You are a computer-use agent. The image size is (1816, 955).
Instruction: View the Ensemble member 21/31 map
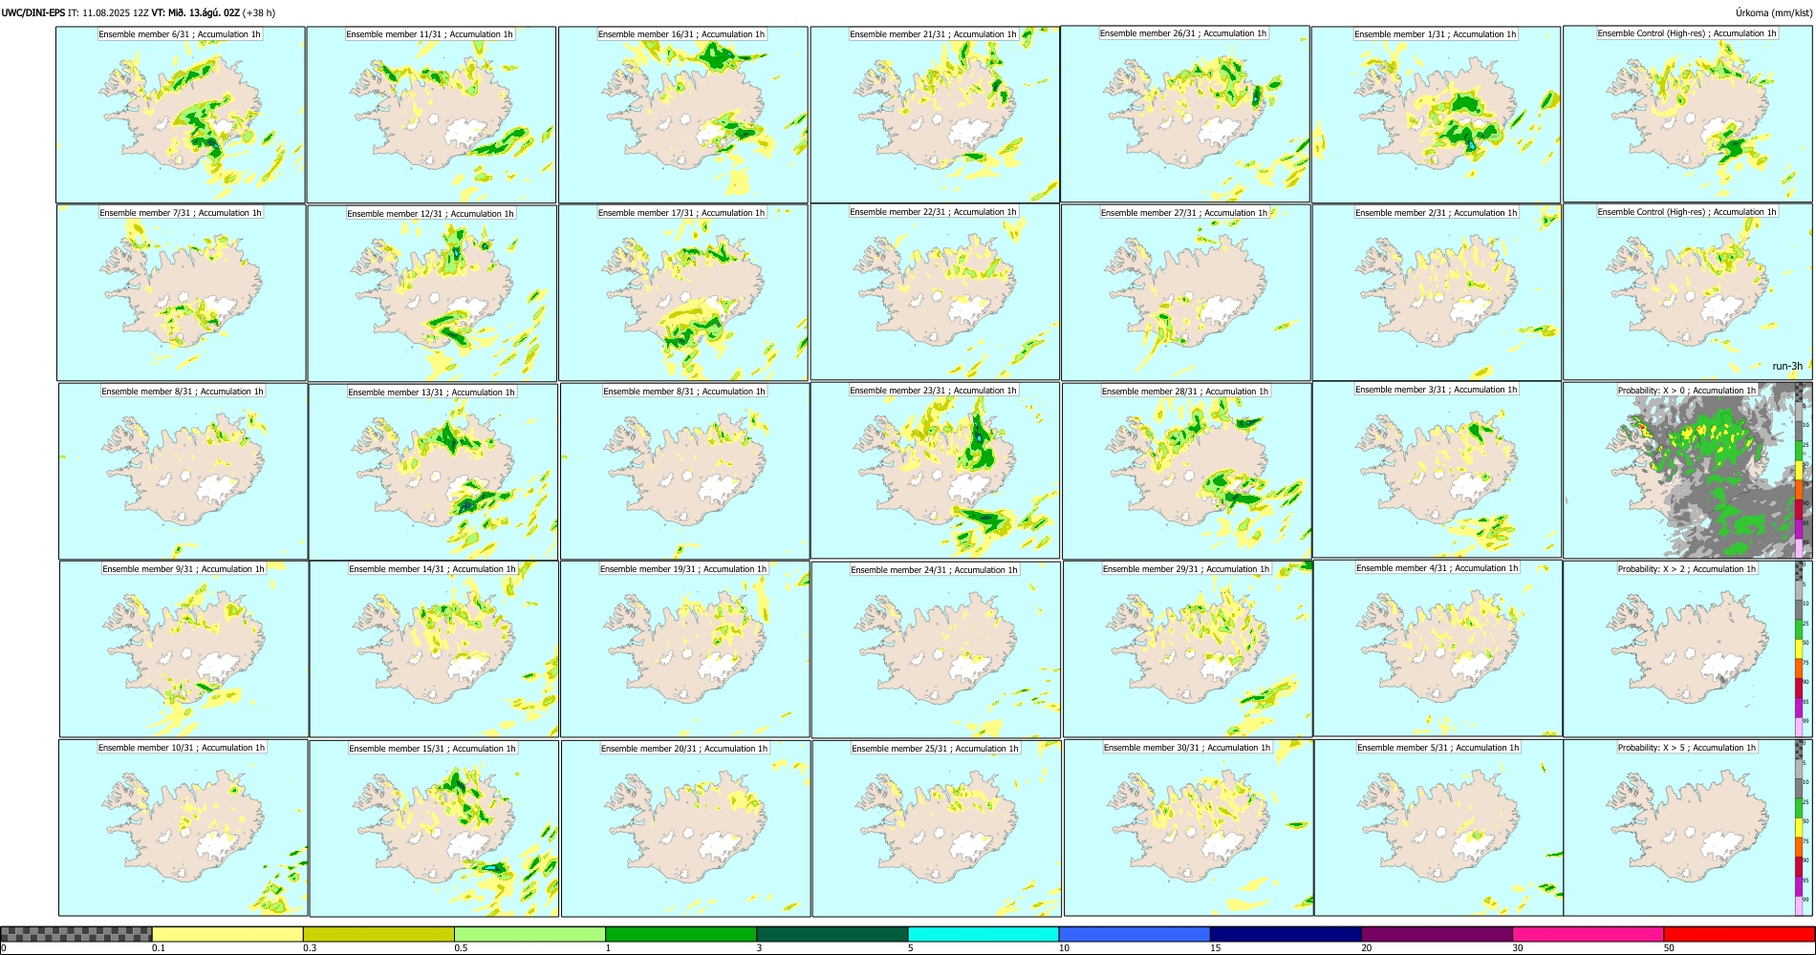click(935, 115)
